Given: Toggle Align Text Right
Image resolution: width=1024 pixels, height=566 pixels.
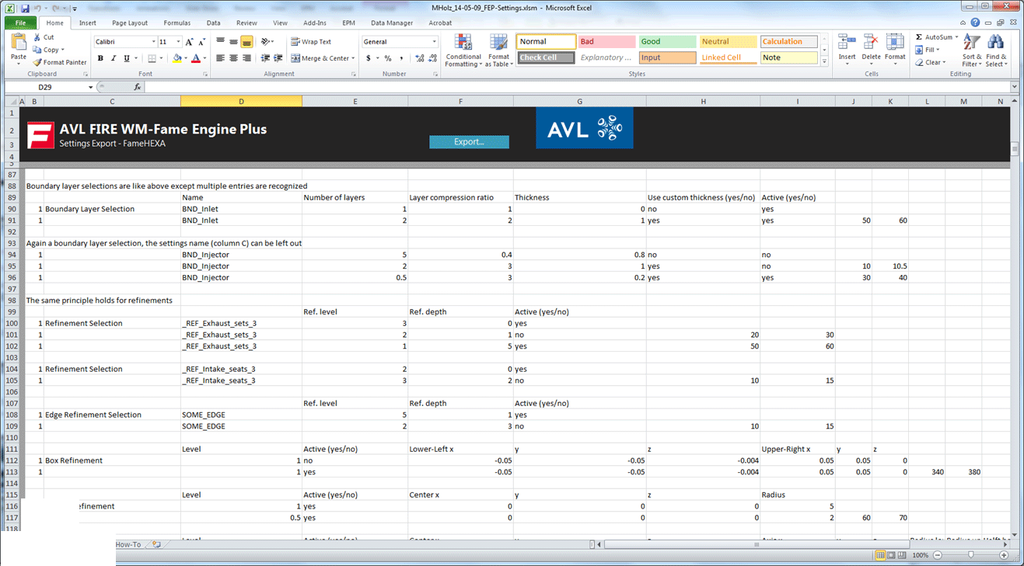Looking at the screenshot, I should point(246,58).
